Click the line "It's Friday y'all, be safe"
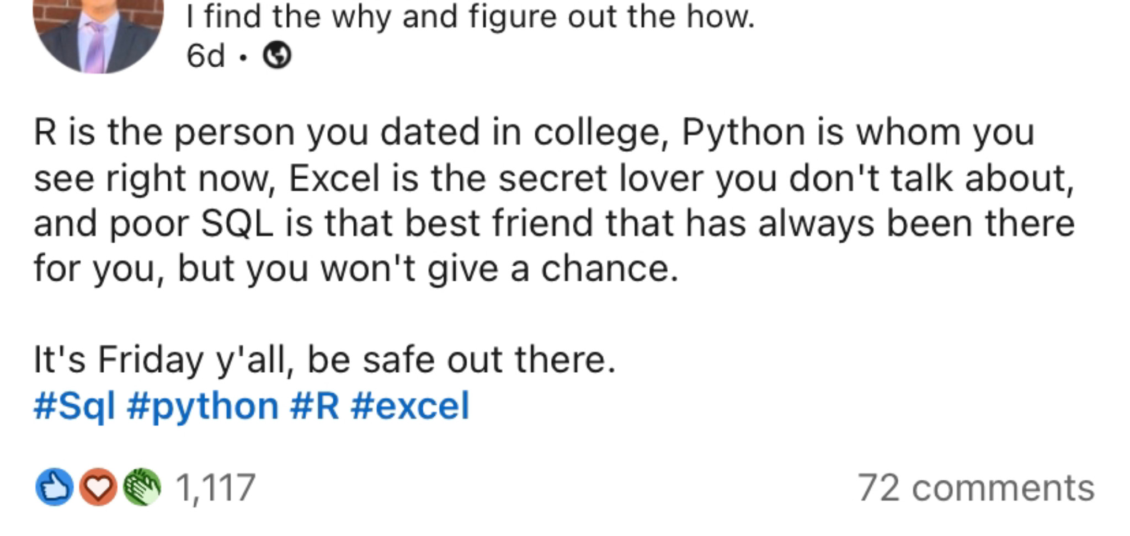This screenshot has height=536, width=1130. coord(324,360)
